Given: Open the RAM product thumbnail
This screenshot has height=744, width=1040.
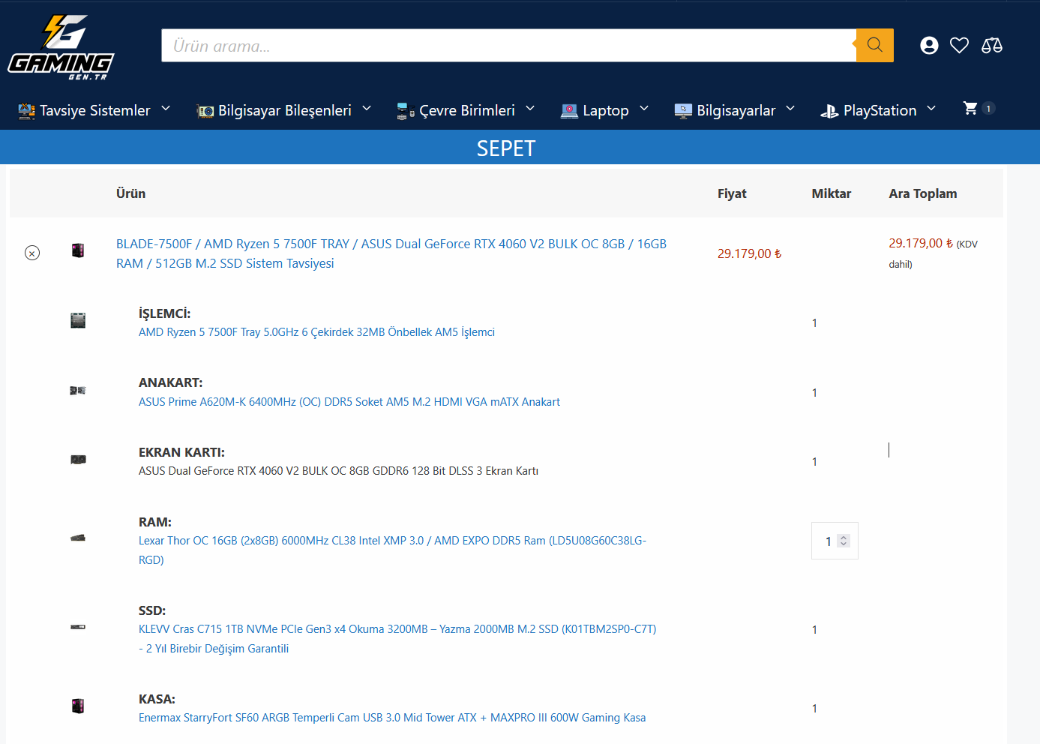Looking at the screenshot, I should point(78,538).
